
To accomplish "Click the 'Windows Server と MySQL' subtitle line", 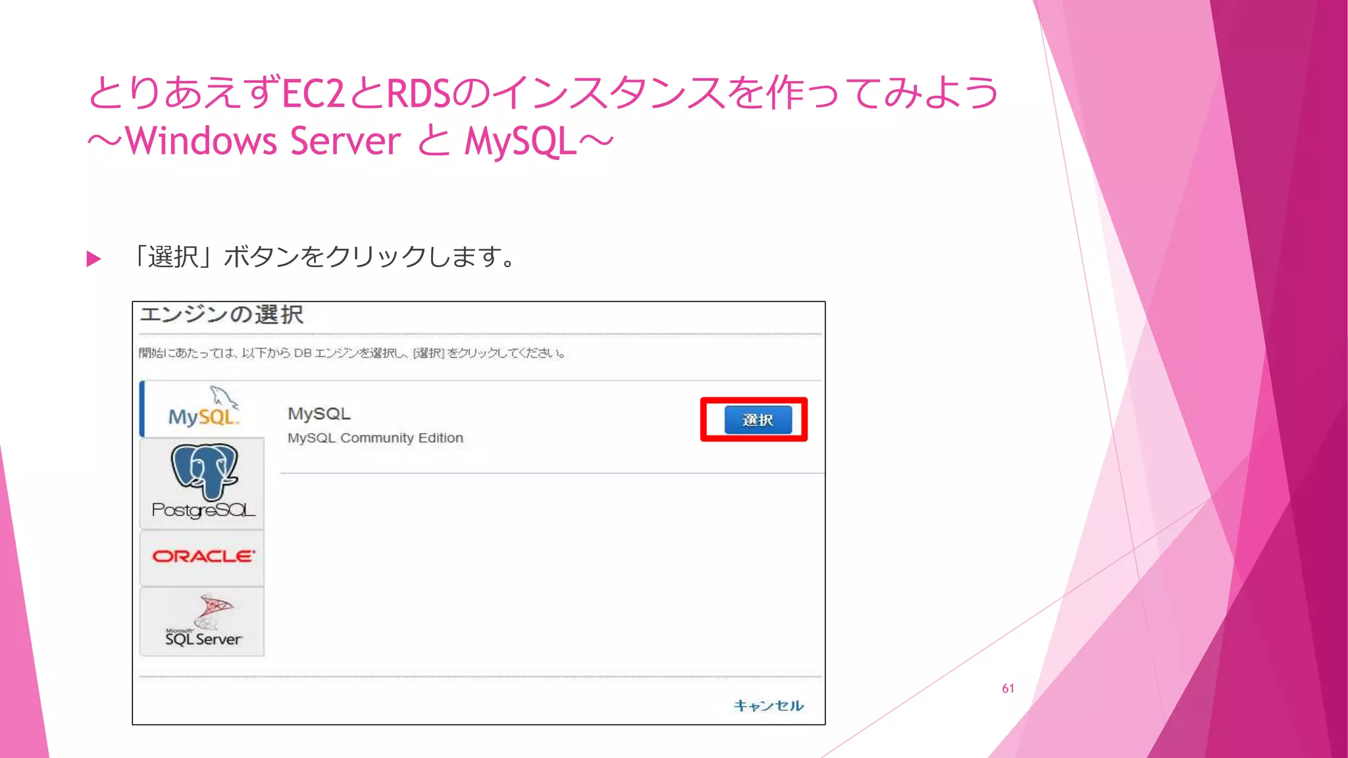I will pyautogui.click(x=350, y=141).
